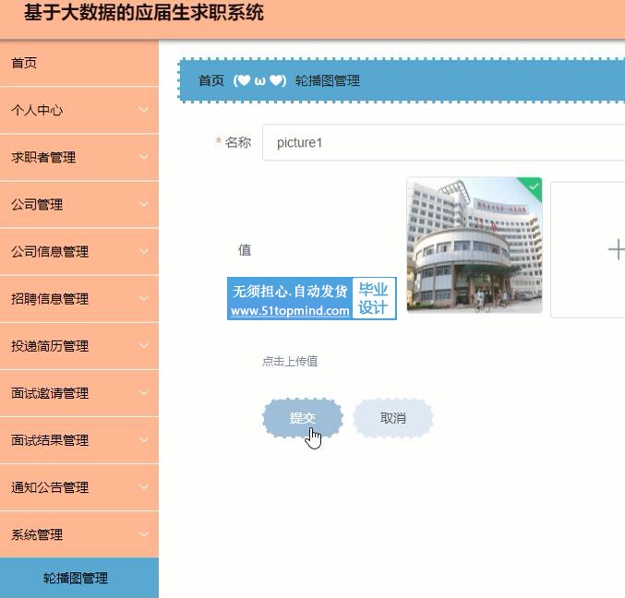The width and height of the screenshot is (625, 598).
Task: Click the 轮播图管理 breadcrumb text
Action: [x=327, y=80]
